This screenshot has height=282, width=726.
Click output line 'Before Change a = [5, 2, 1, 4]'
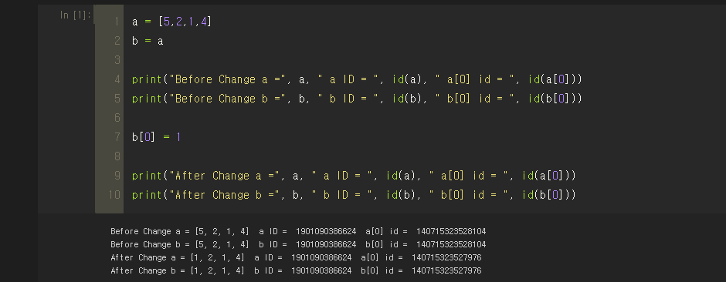[298, 231]
